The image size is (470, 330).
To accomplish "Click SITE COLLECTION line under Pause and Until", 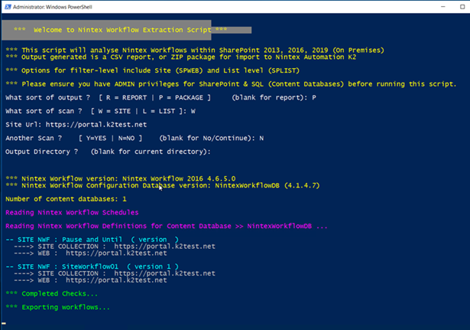I will [115, 247].
